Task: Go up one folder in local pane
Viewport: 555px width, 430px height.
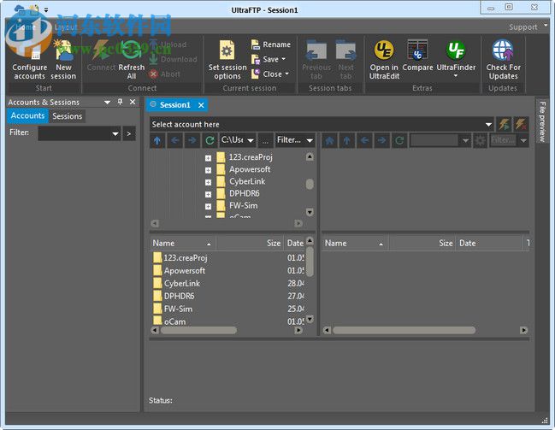Action: (157, 140)
